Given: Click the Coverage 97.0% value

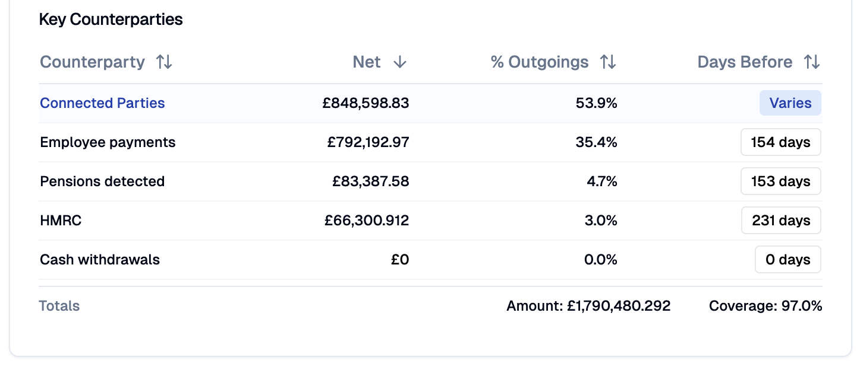Looking at the screenshot, I should (764, 305).
